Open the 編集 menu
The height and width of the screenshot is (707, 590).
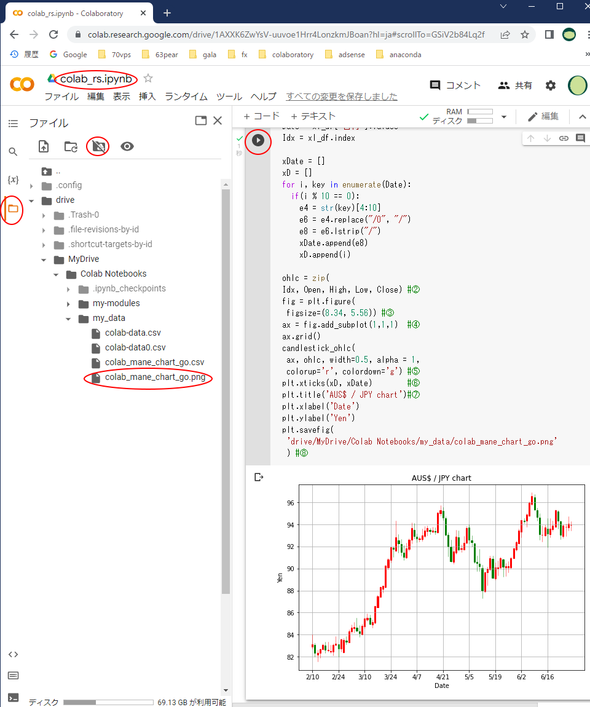point(95,97)
